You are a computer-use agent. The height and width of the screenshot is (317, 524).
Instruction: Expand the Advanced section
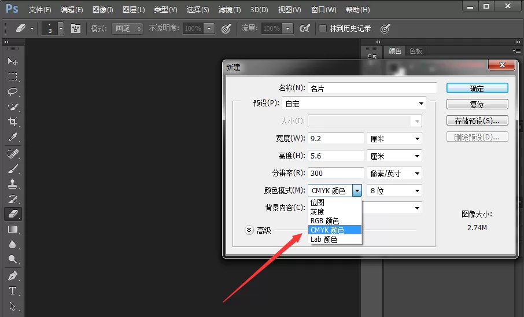(249, 230)
